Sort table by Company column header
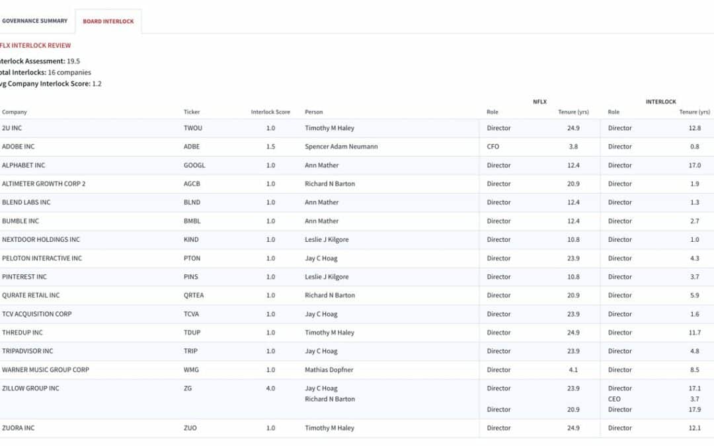 [x=15, y=112]
